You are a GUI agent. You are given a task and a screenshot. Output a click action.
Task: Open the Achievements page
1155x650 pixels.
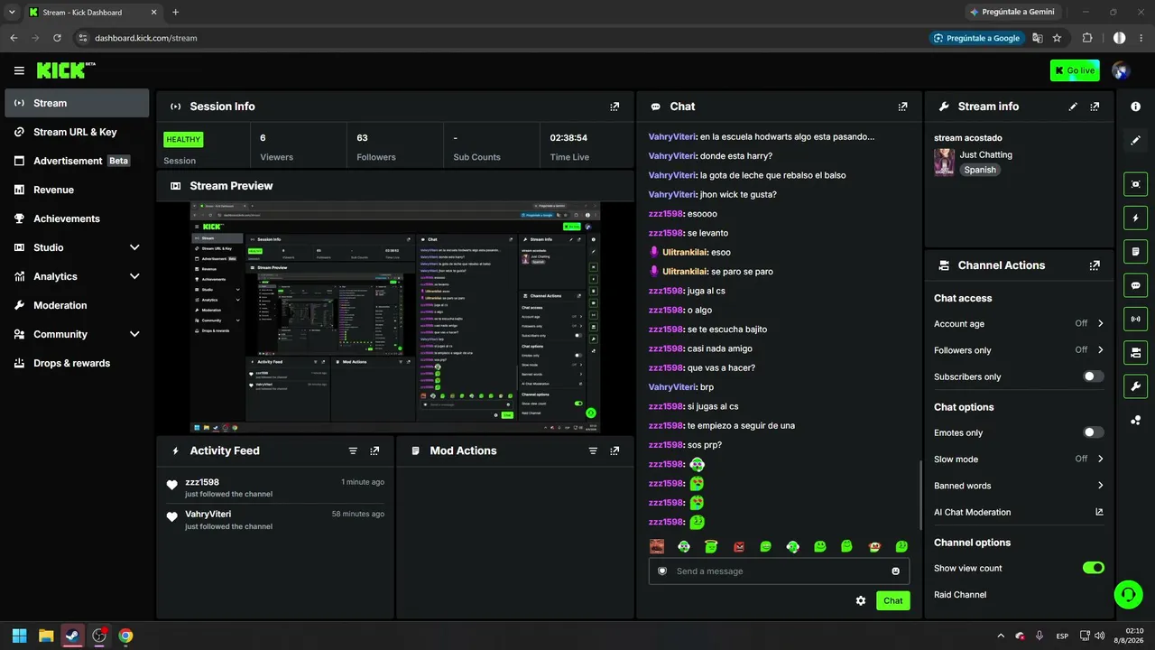(77, 218)
